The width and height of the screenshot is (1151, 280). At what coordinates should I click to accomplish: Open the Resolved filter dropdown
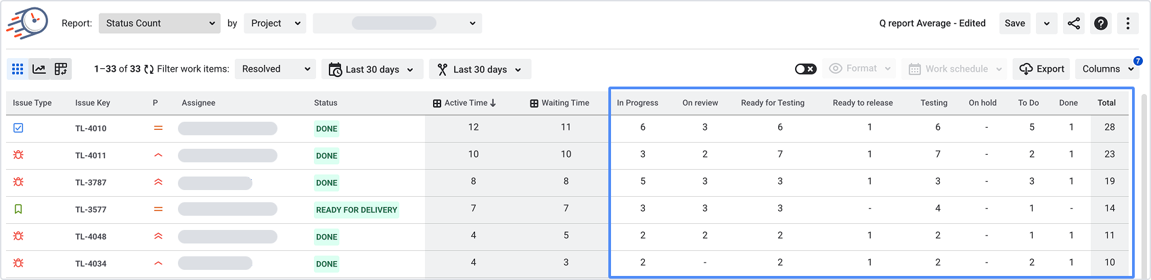point(275,69)
